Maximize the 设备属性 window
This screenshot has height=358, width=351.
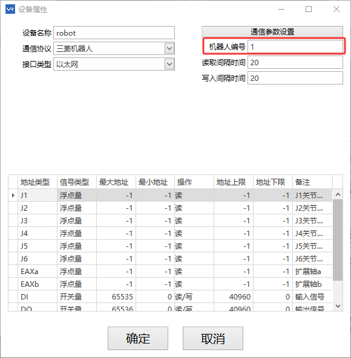click(309, 9)
